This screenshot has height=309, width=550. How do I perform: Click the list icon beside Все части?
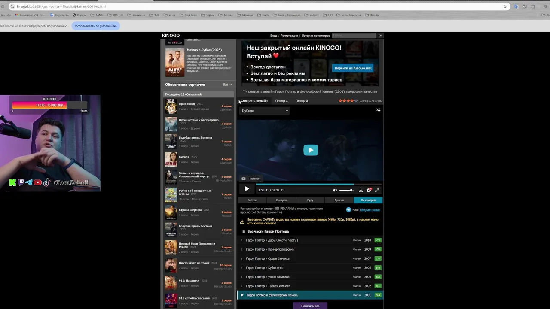(243, 231)
